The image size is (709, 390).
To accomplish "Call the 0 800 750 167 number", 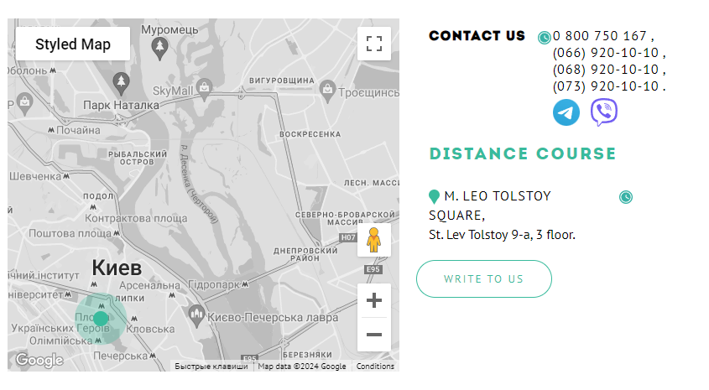I will tap(599, 36).
